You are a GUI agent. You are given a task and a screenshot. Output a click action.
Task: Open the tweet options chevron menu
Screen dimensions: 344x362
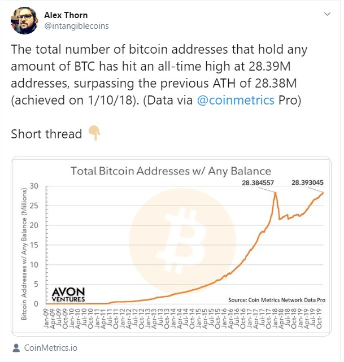327,14
